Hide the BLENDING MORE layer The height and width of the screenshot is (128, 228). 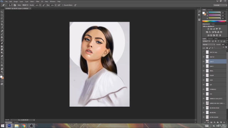[203, 108]
